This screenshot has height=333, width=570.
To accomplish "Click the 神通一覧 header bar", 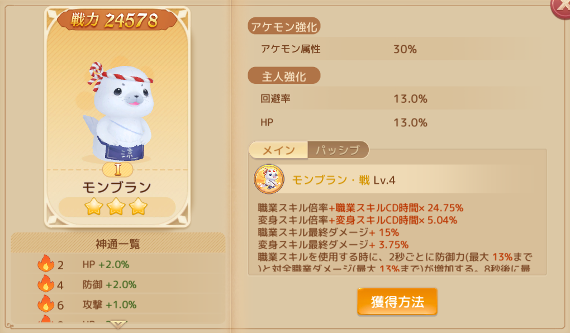I will 118,243.
